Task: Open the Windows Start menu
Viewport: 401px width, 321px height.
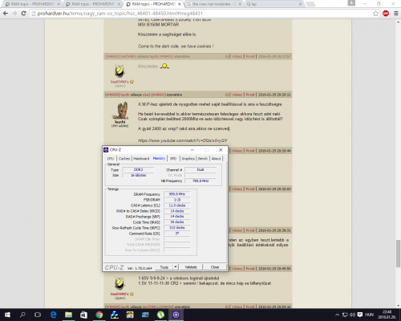Action: pyautogui.click(x=7, y=315)
